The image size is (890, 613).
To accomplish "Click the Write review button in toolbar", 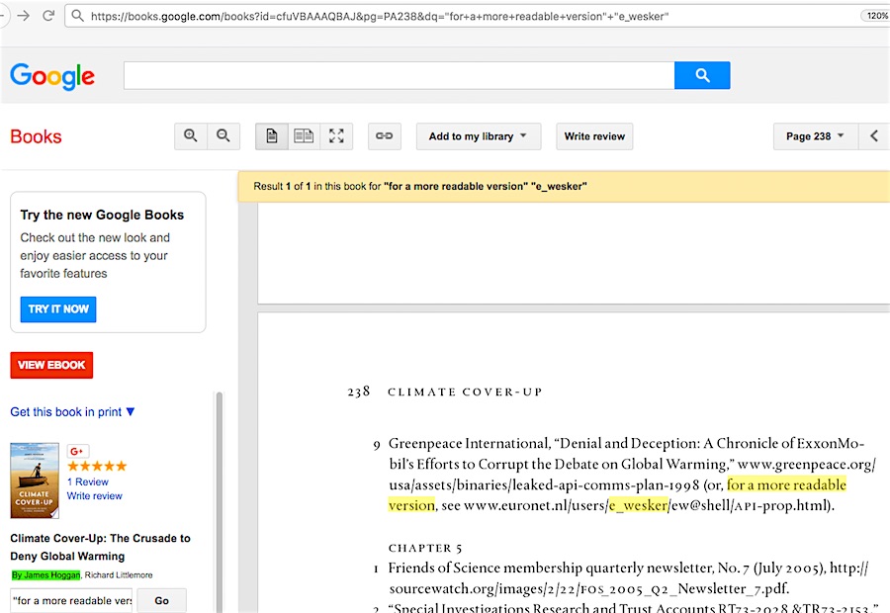I will coord(594,136).
